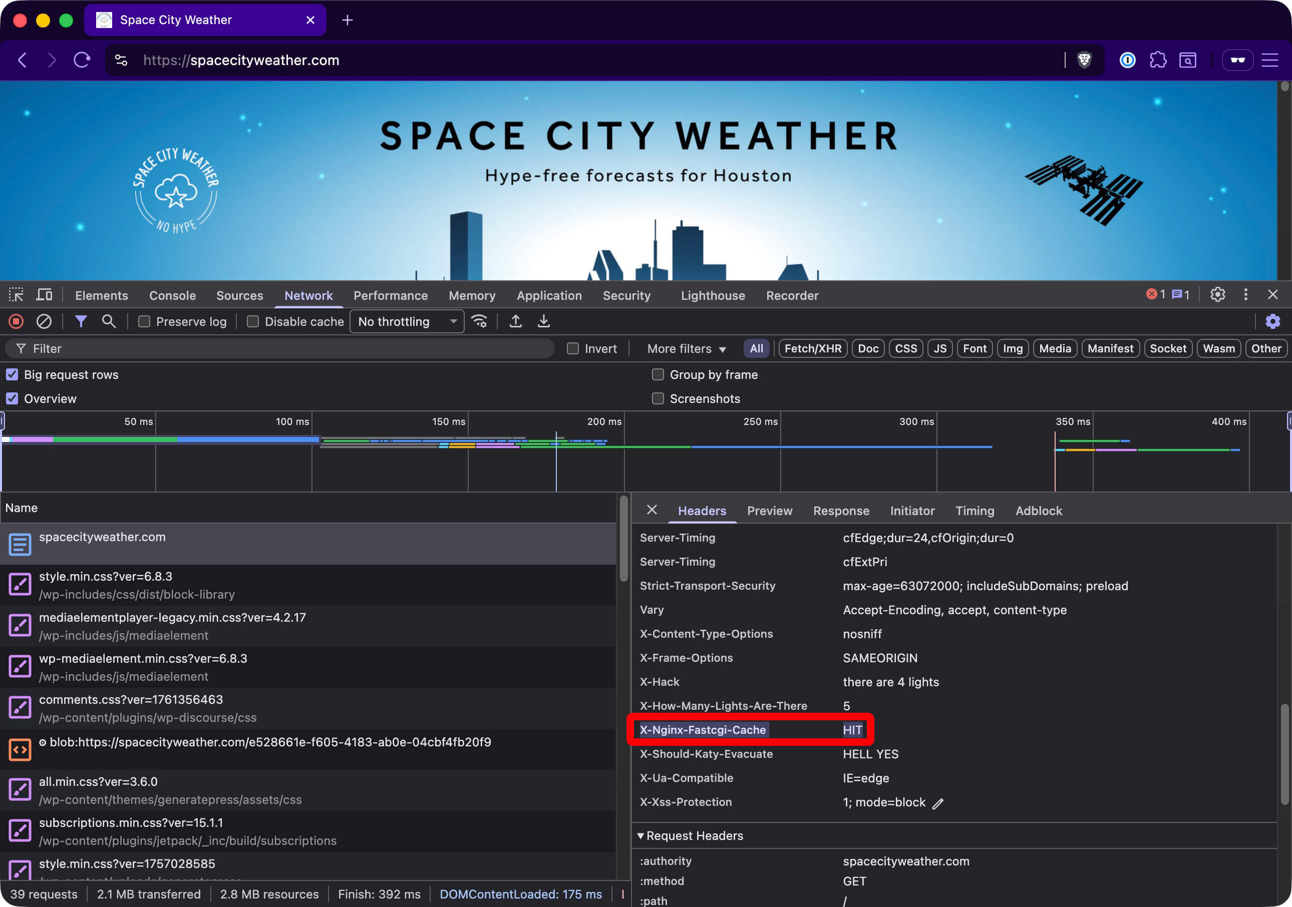Collapse the Request Headers section
The width and height of the screenshot is (1292, 907).
click(x=640, y=835)
